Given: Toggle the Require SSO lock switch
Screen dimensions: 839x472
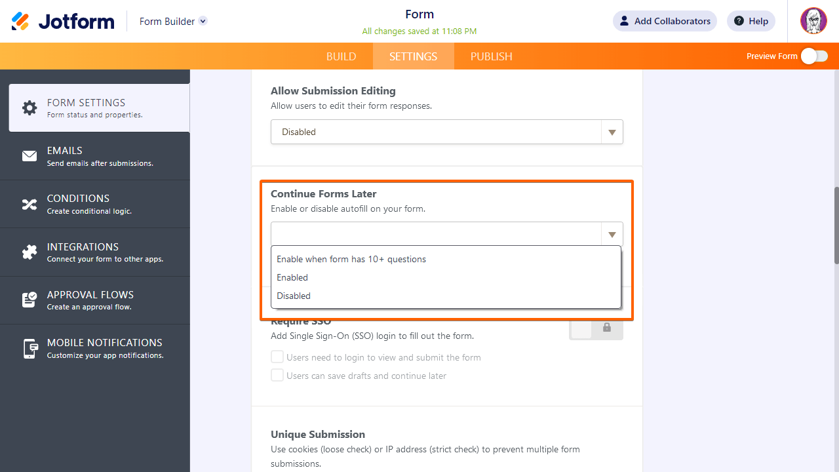Looking at the screenshot, I should [596, 328].
